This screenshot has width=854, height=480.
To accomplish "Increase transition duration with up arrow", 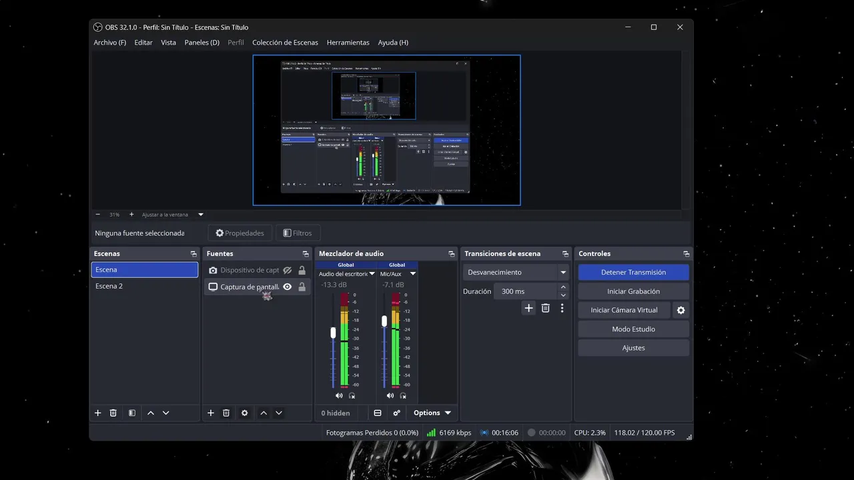I will tap(563, 287).
